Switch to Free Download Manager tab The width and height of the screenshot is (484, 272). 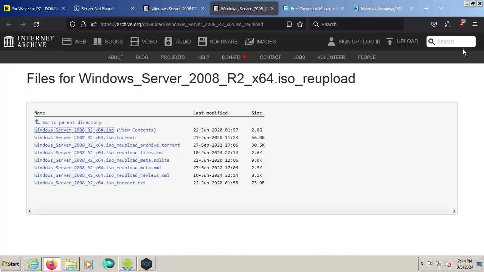pos(313,8)
